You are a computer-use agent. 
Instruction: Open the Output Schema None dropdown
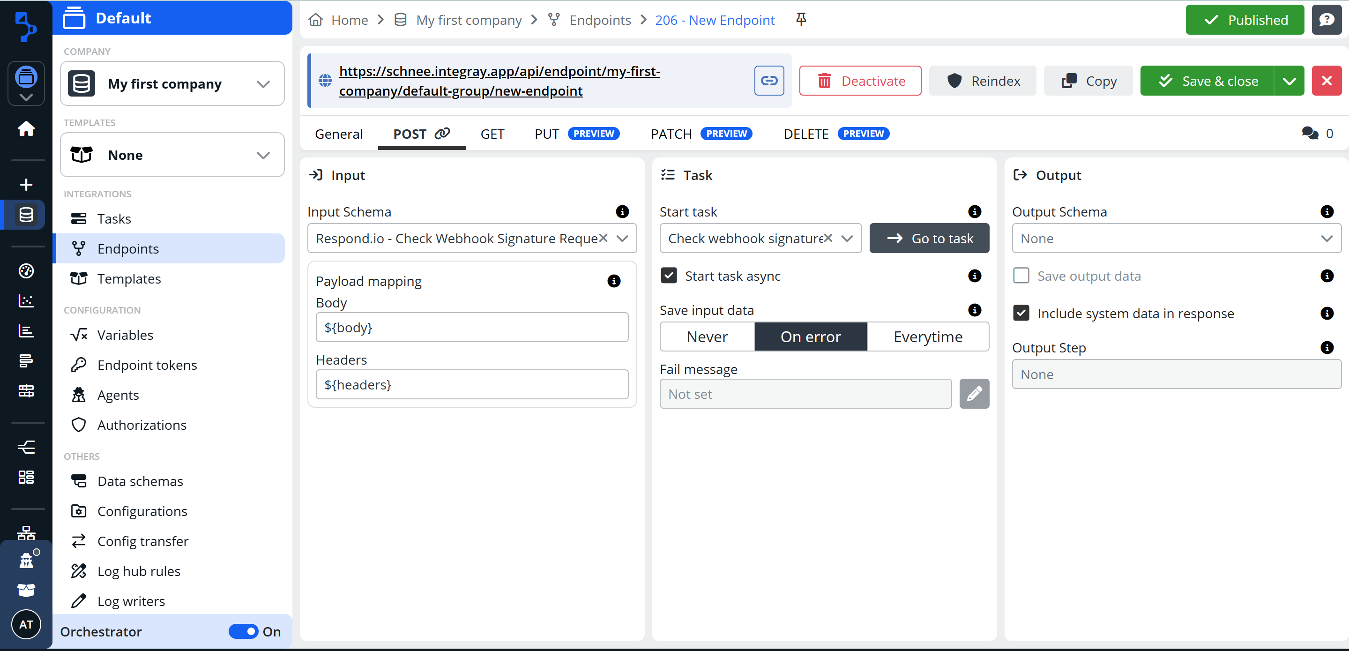point(1176,238)
